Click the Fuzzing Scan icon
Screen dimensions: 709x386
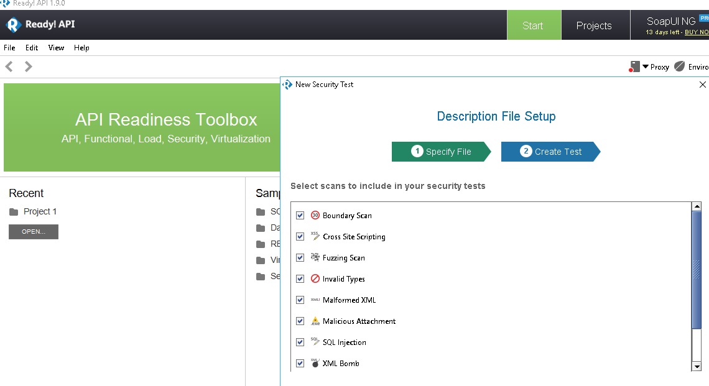pyautogui.click(x=315, y=258)
